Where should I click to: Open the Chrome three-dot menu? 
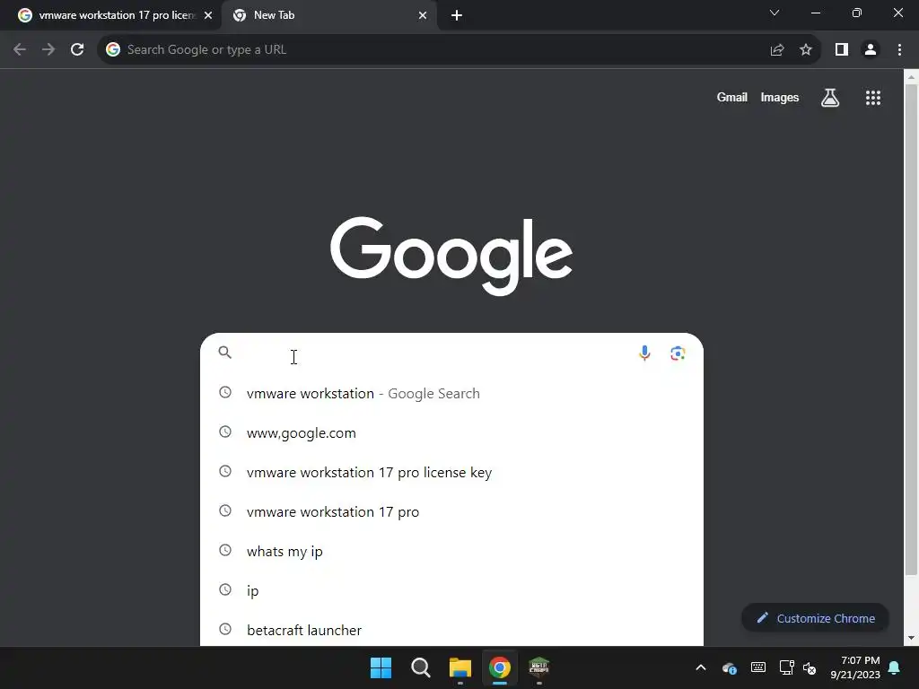point(899,50)
